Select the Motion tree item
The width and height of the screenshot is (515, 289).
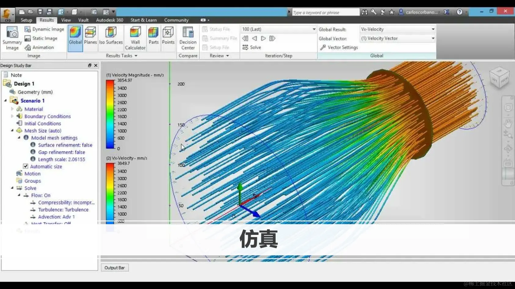click(x=32, y=174)
